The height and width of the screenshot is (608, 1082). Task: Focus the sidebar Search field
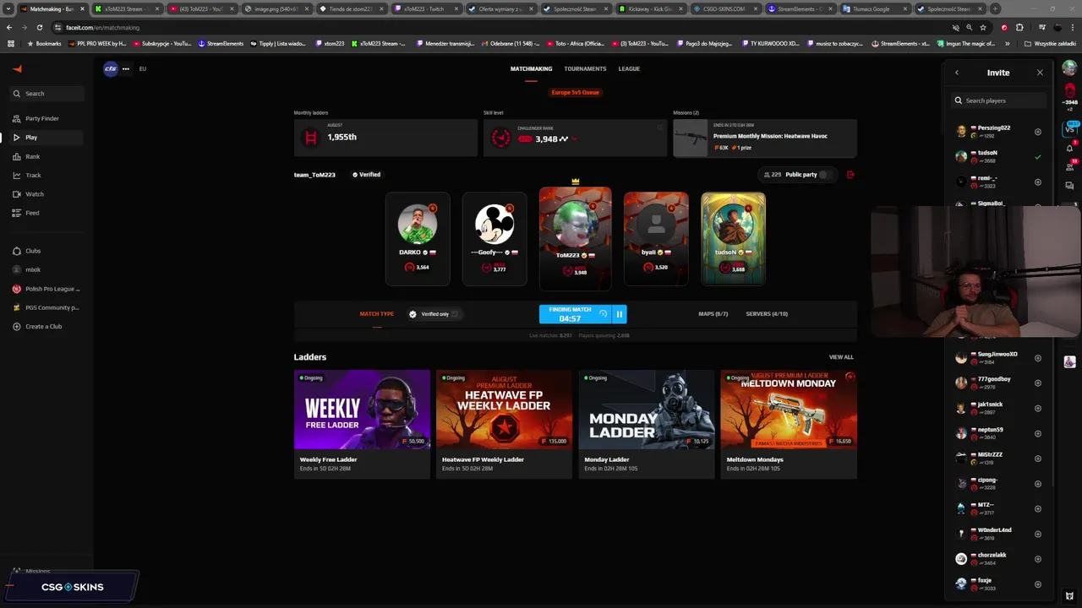[47, 94]
